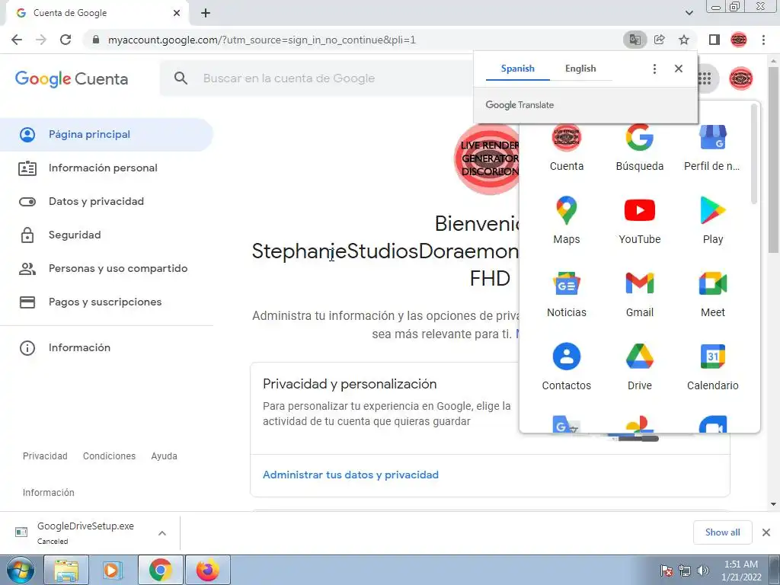View site lock information icon
Image resolution: width=780 pixels, height=585 pixels.
tap(96, 40)
